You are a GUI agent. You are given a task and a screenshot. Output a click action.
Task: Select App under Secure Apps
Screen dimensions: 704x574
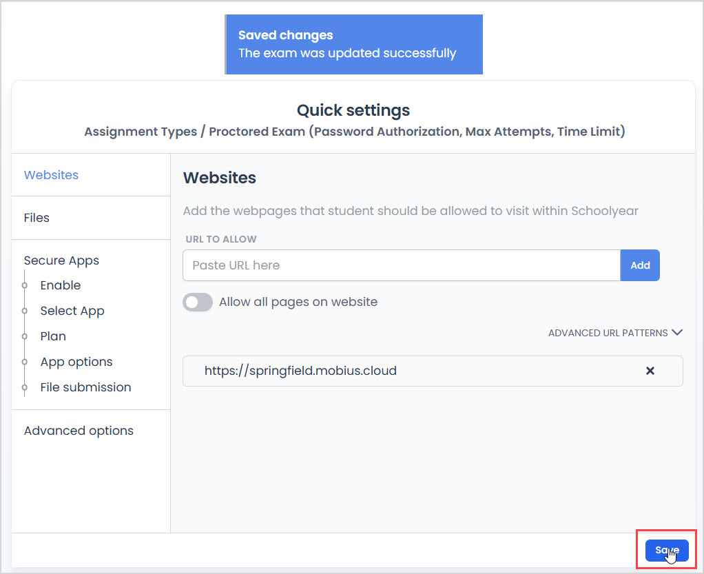pos(72,311)
